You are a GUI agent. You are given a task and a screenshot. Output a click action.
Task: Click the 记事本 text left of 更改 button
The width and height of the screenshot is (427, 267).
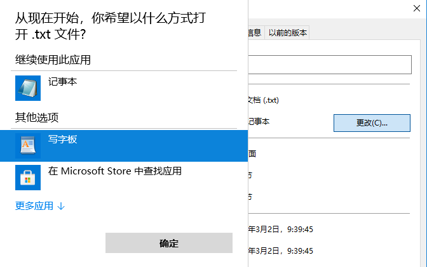coord(258,122)
